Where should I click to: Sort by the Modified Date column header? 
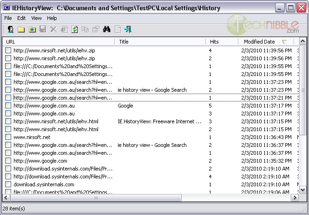point(266,42)
